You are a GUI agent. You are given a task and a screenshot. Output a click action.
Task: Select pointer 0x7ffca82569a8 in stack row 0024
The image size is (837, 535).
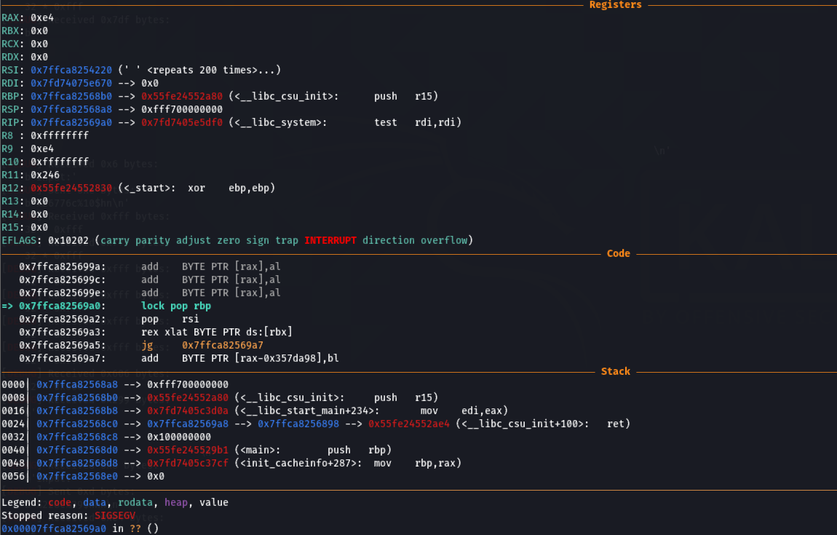pos(188,424)
